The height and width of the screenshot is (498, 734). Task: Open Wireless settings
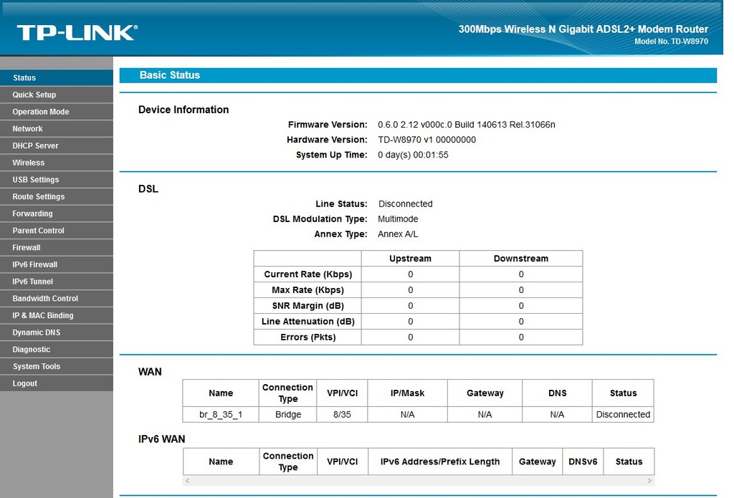56,163
